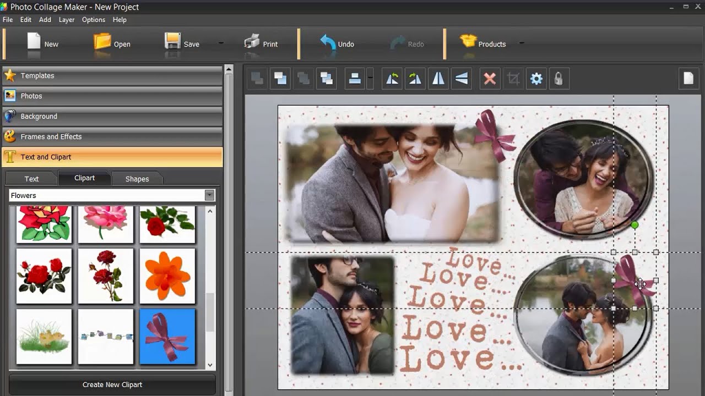705x396 pixels.
Task: Click the crop tool icon
Action: (513, 79)
